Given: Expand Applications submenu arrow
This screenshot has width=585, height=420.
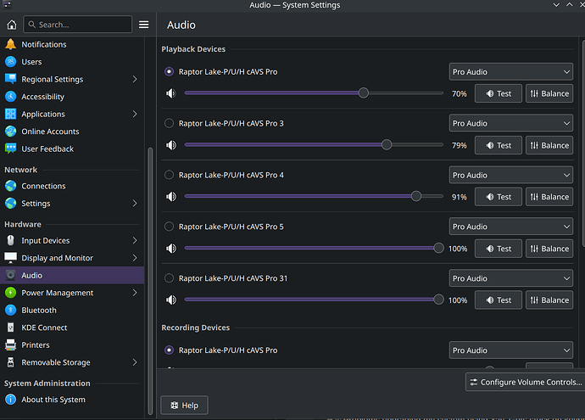Looking at the screenshot, I should (x=135, y=114).
